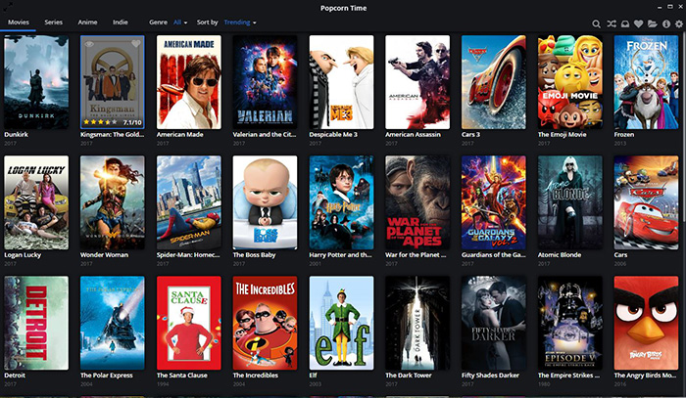
Task: Switch to the Series tab
Action: pos(53,22)
